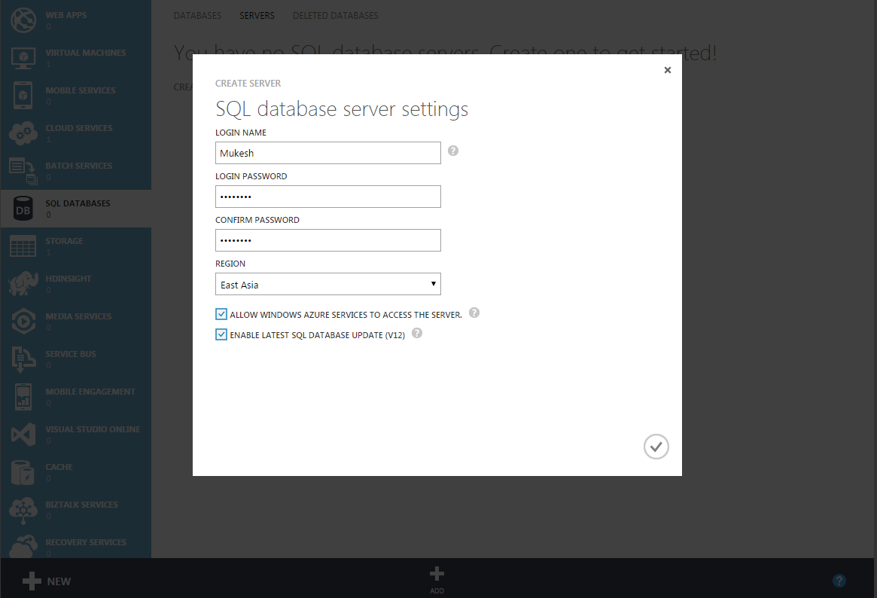Viewport: 877px width, 598px height.
Task: Click the Cloud Services gear-cloud icon
Action: [x=23, y=133]
